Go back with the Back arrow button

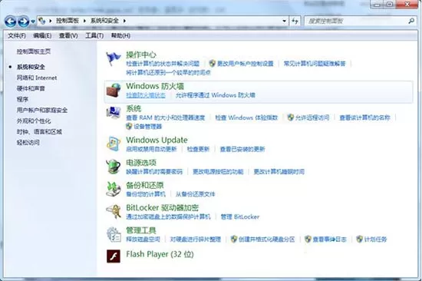[x=10, y=21]
